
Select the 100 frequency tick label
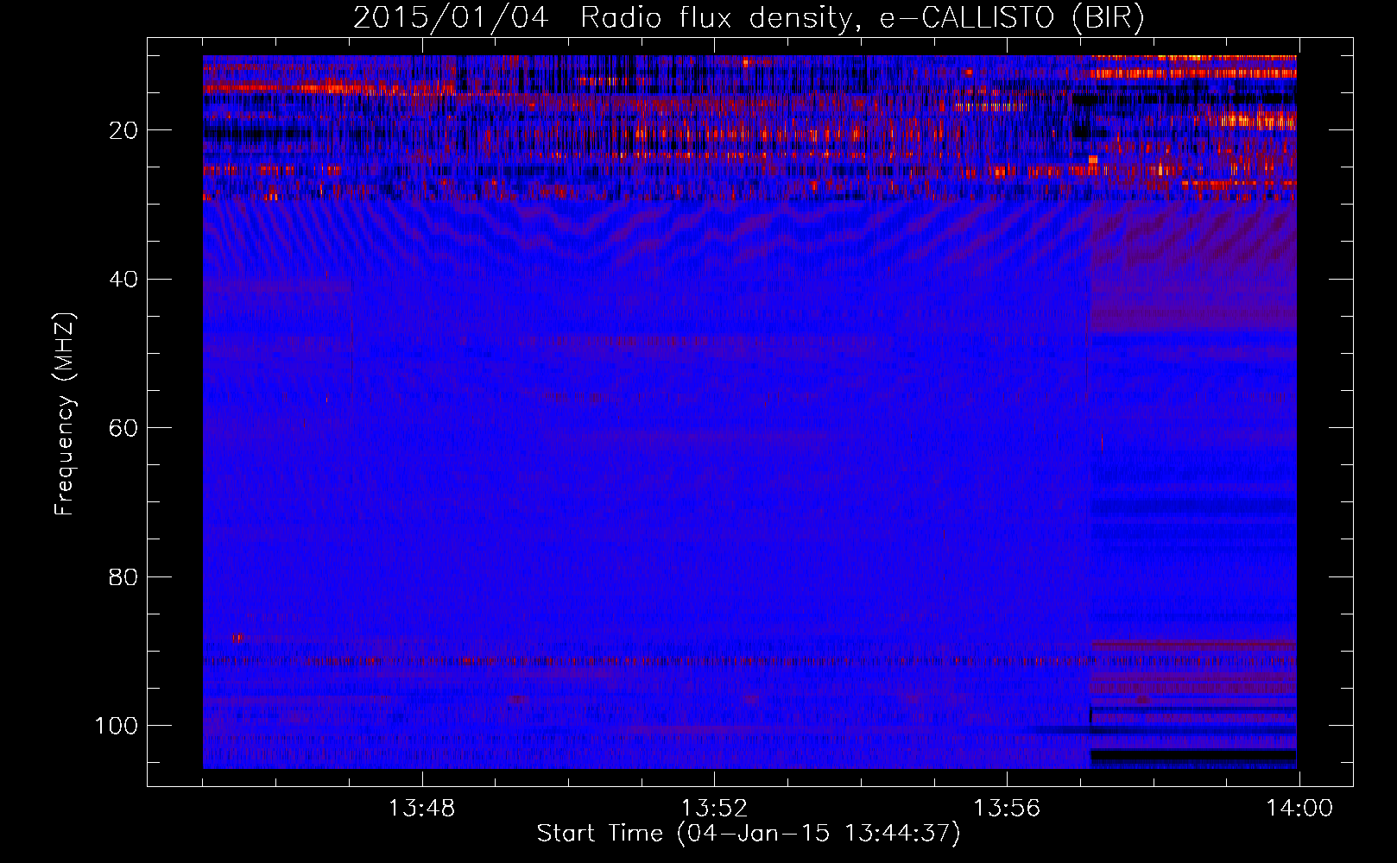coord(116,726)
